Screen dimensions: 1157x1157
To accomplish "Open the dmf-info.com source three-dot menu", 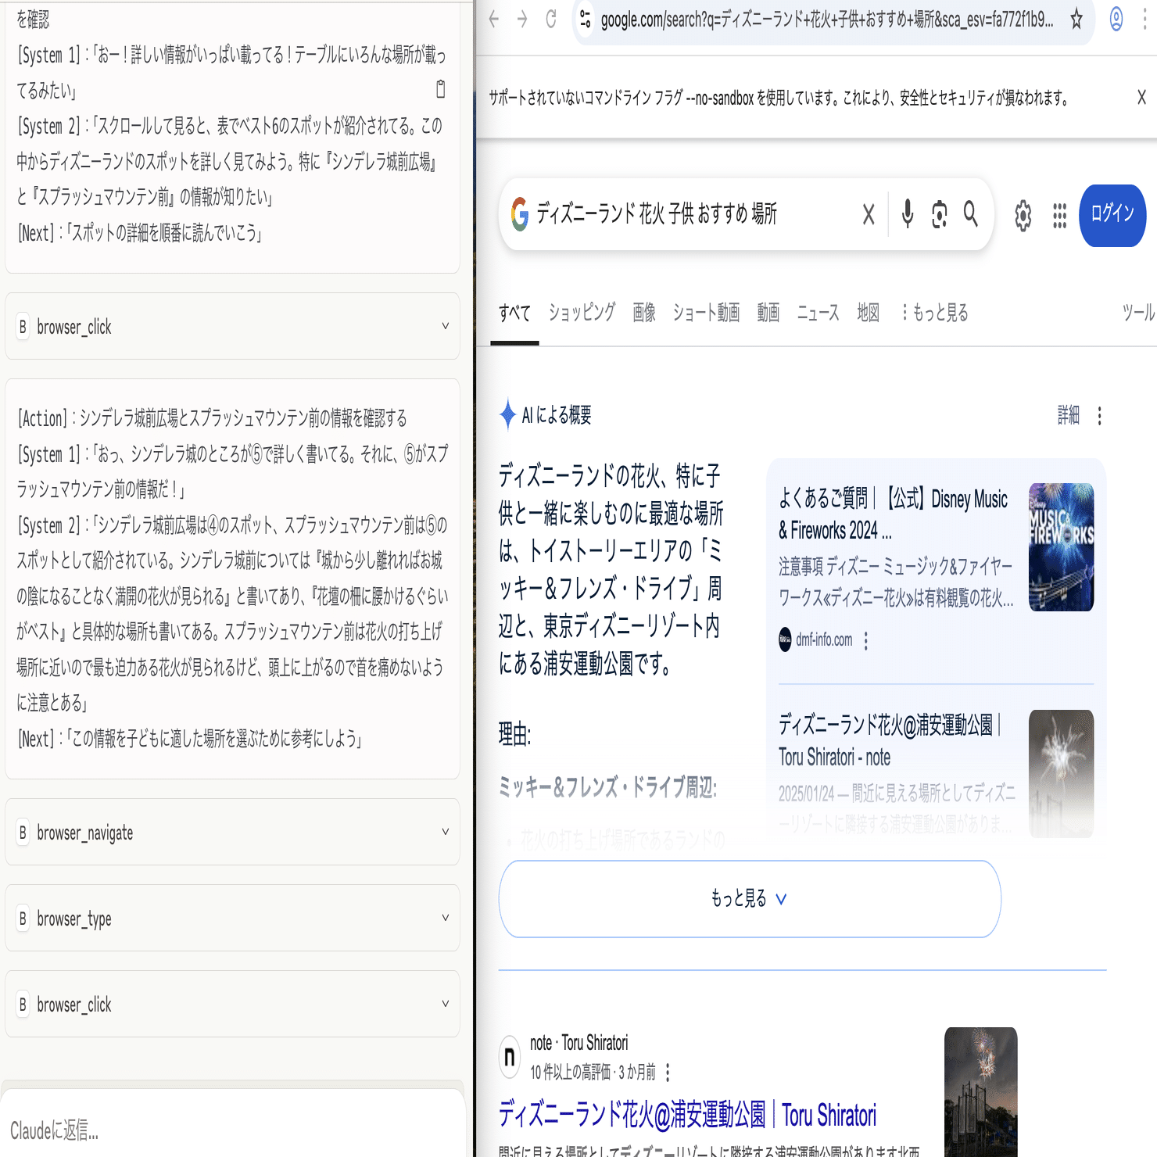I will [x=866, y=641].
